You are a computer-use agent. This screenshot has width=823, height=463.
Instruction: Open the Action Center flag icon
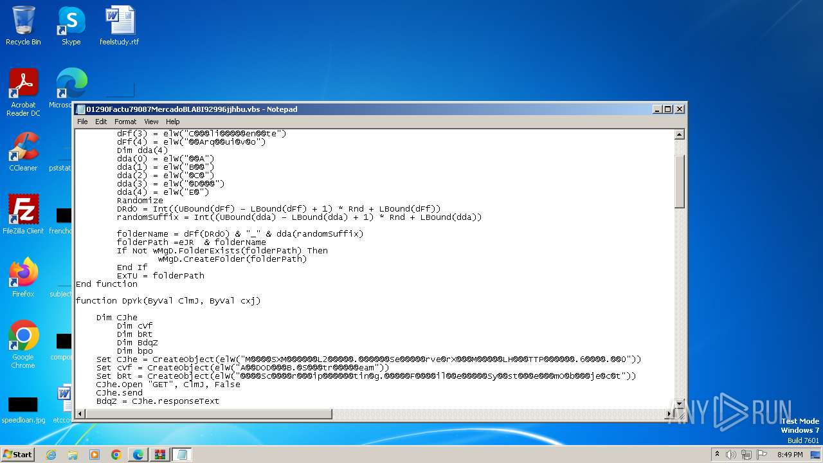(x=761, y=455)
